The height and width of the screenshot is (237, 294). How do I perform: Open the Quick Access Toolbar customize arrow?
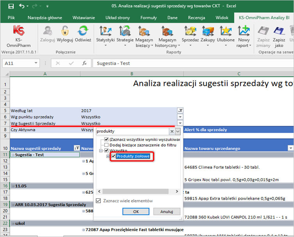click(x=47, y=6)
